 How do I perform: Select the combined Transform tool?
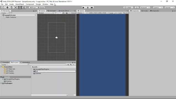[x=24, y=7]
